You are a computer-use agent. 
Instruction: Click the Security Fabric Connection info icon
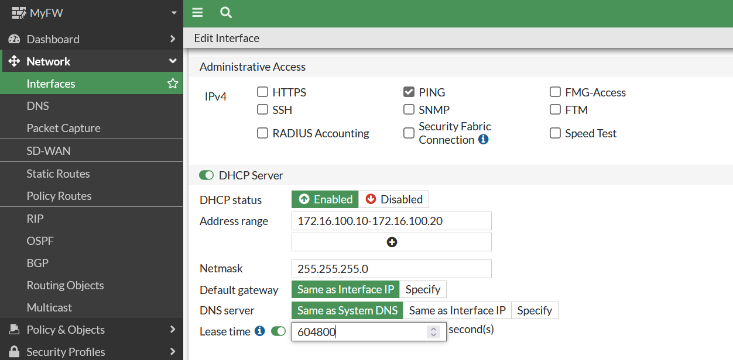pos(483,140)
